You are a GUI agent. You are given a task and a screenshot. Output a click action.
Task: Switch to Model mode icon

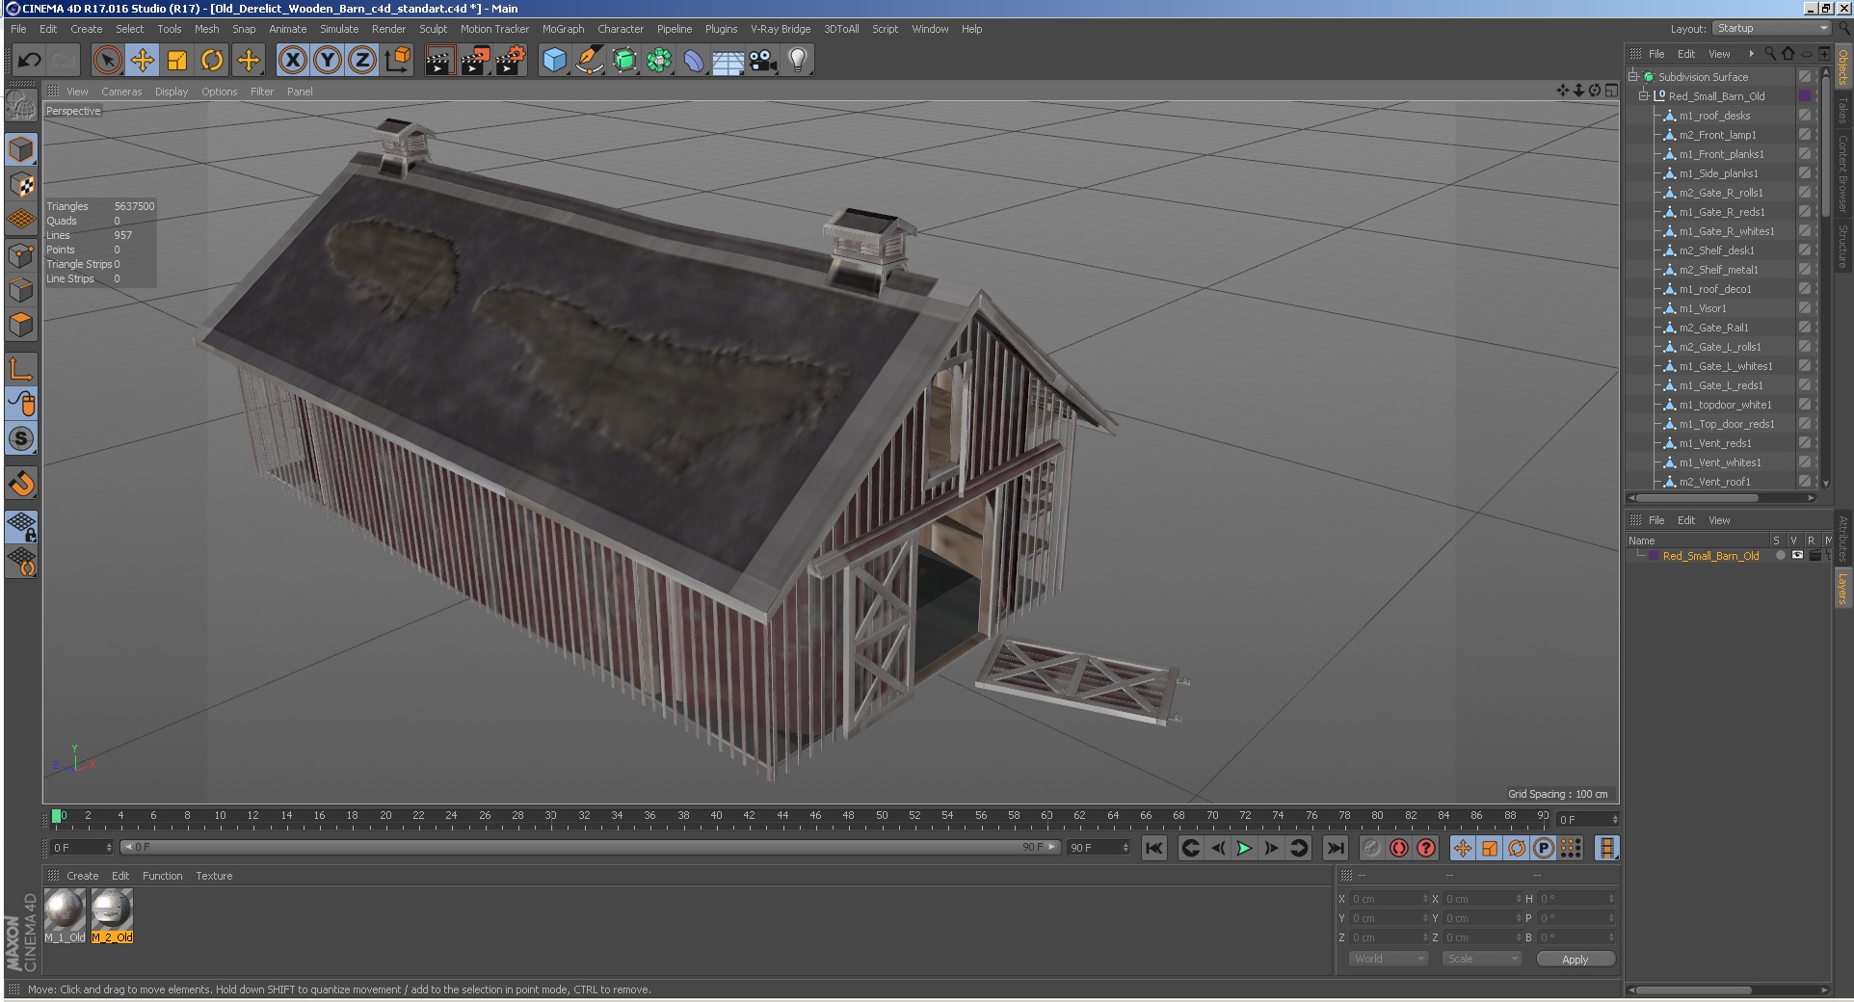coord(21,149)
